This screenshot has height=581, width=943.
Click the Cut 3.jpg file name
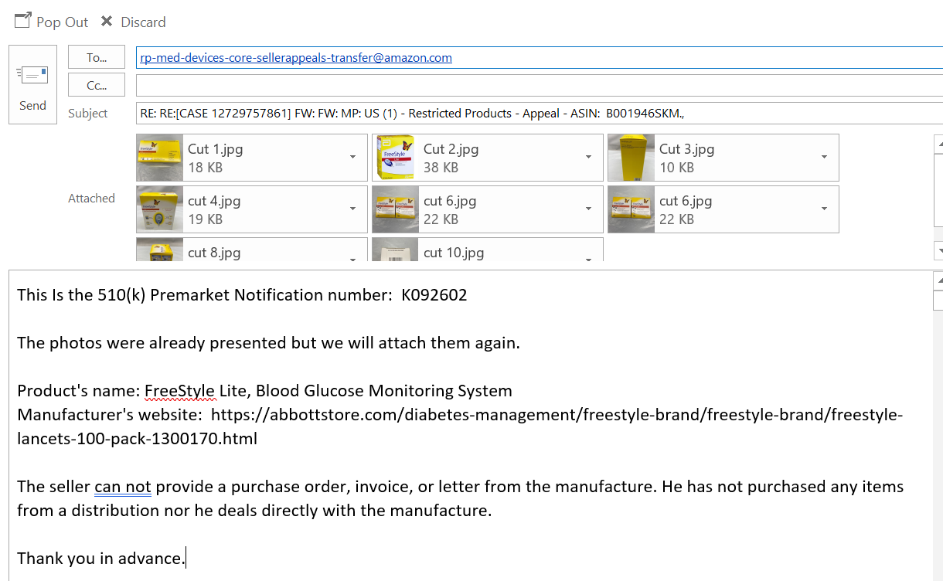coord(687,149)
